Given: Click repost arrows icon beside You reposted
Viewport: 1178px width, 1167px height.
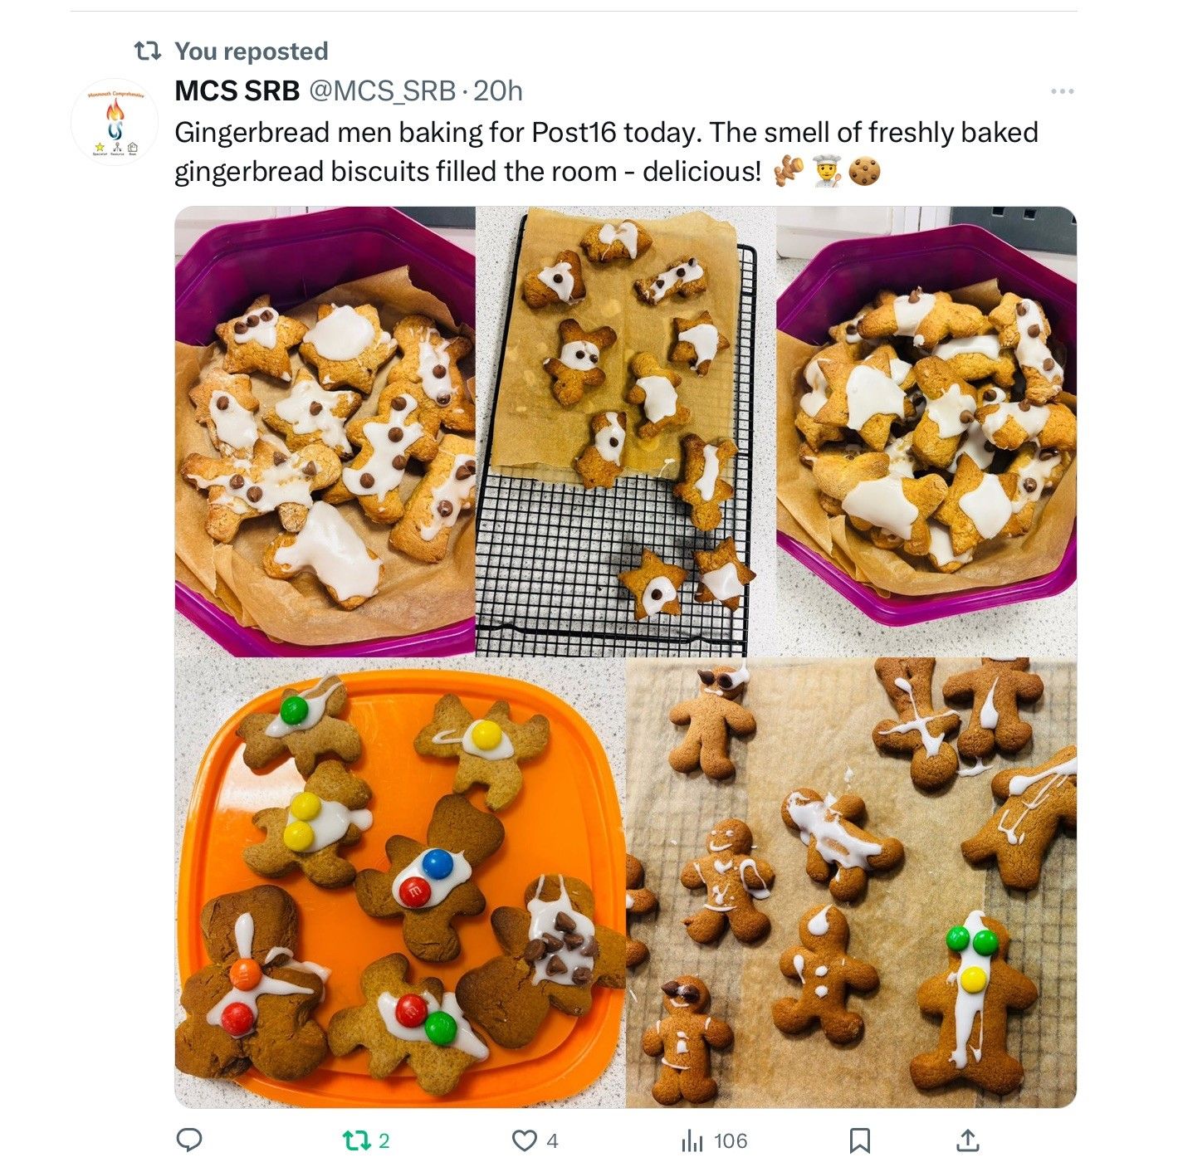Looking at the screenshot, I should click(148, 51).
